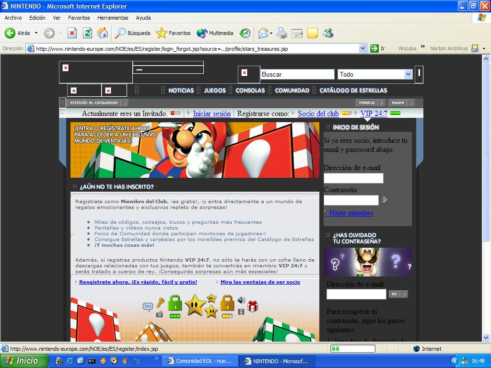Click the Luigi forgotten-password image
Viewport: 491px width, 368px height.
(x=368, y=262)
